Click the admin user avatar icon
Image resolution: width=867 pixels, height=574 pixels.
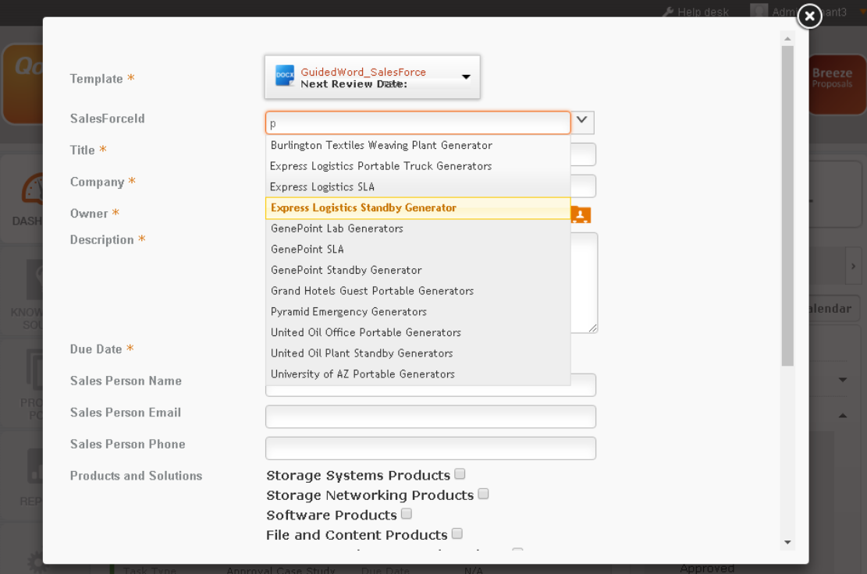pyautogui.click(x=759, y=11)
